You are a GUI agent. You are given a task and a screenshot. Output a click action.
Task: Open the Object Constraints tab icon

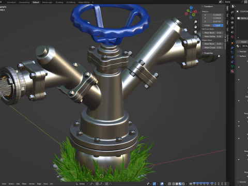233,61
